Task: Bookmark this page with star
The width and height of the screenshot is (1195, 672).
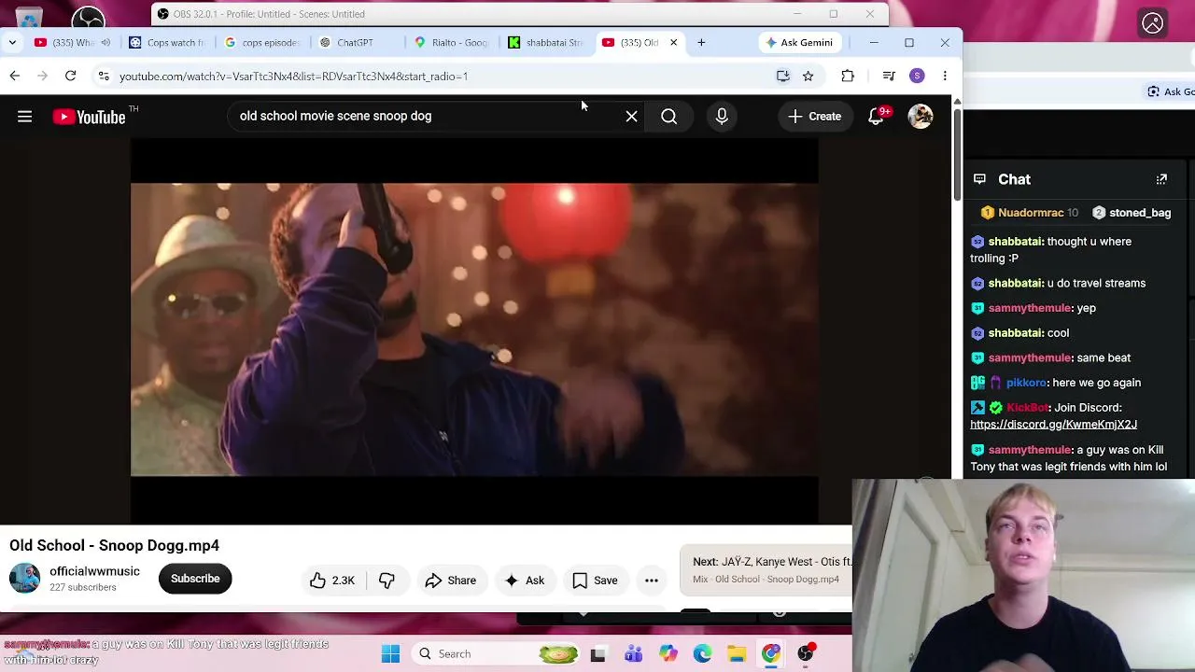Action: [808, 77]
